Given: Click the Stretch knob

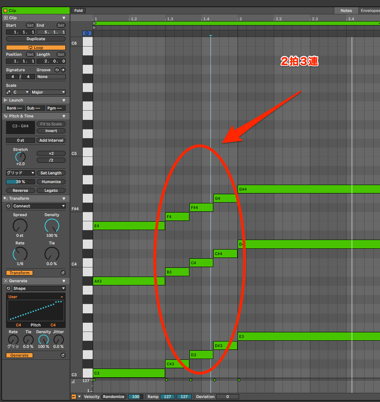Looking at the screenshot, I should [x=20, y=157].
